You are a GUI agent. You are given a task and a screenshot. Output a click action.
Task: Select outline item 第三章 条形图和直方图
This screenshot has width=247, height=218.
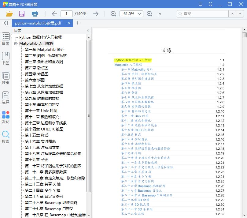pyautogui.click(x=44, y=62)
